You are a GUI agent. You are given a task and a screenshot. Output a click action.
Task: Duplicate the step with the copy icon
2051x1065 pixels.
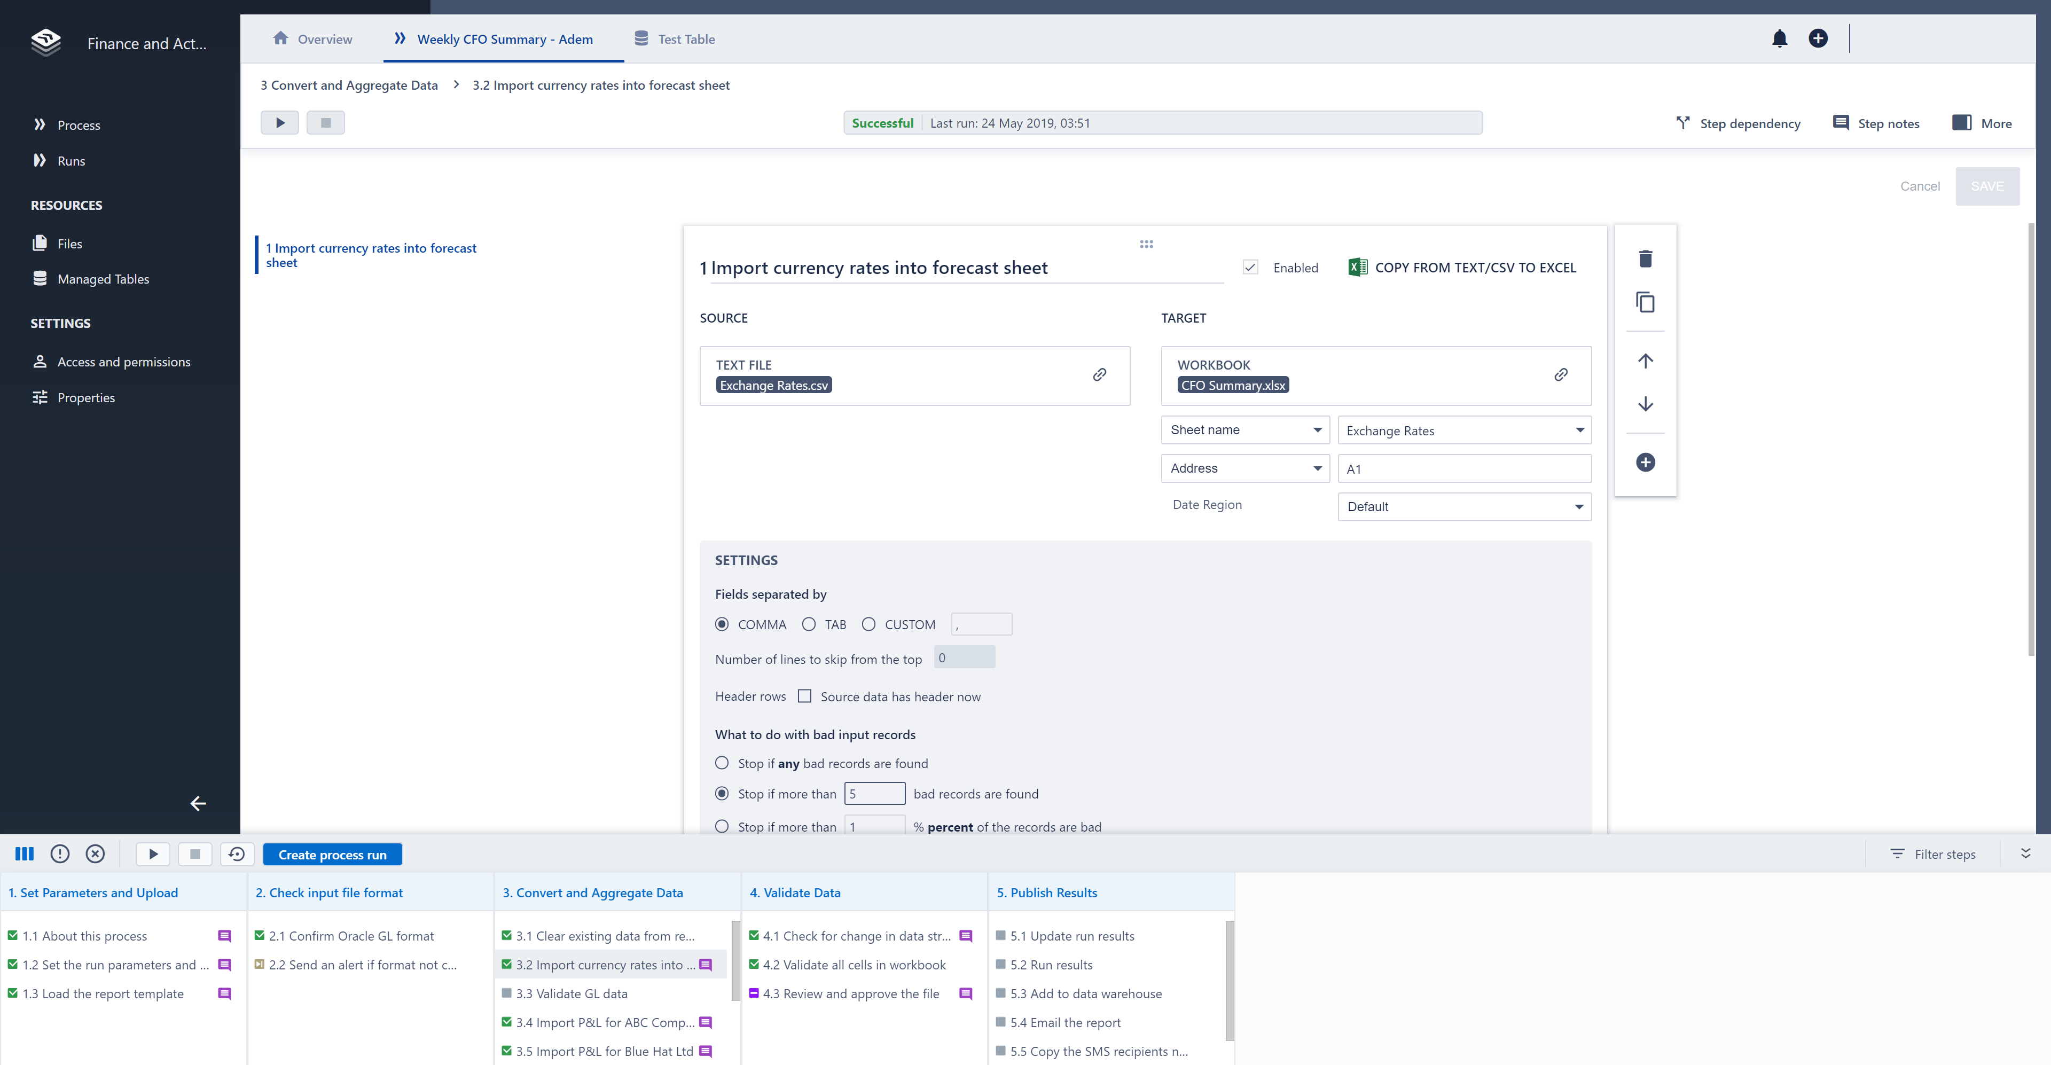click(1645, 302)
